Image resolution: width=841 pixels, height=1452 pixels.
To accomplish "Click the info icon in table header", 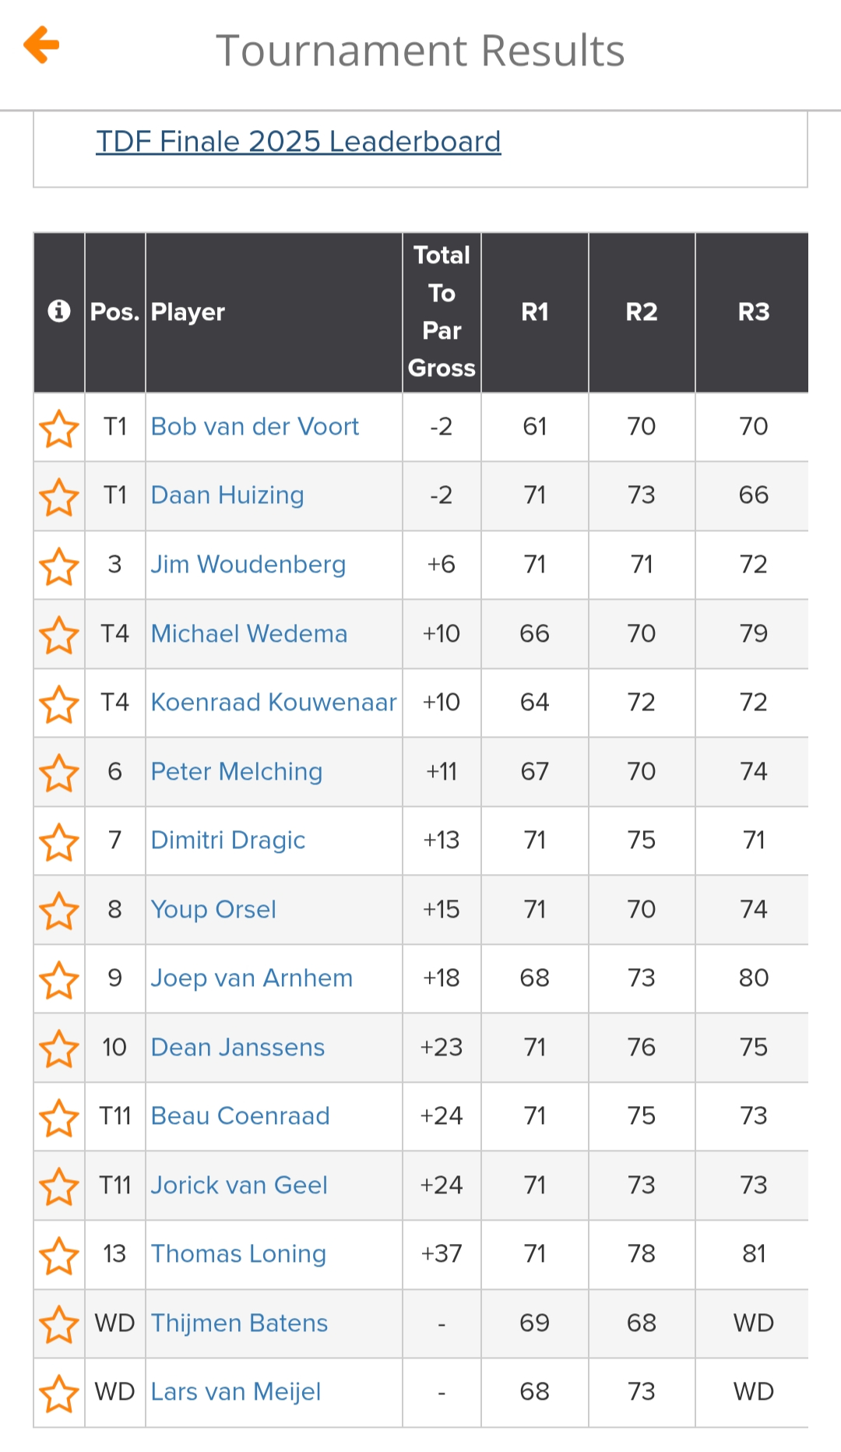I will [x=59, y=312].
